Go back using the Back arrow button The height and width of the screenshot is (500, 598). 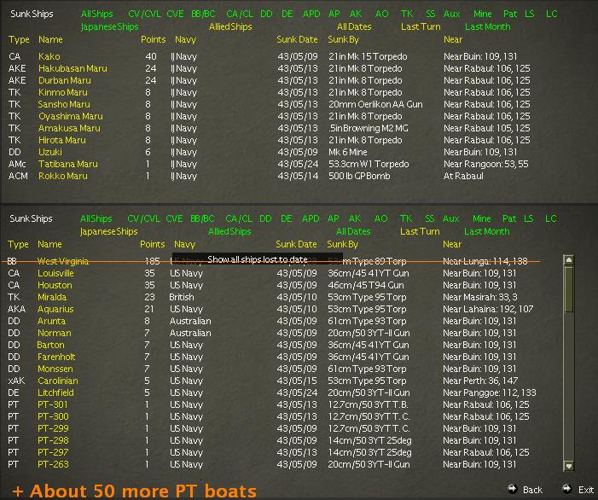(x=512, y=489)
